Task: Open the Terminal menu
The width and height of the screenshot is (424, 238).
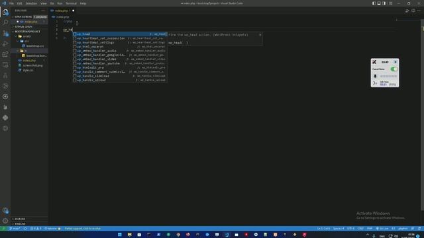Action: coord(71,3)
